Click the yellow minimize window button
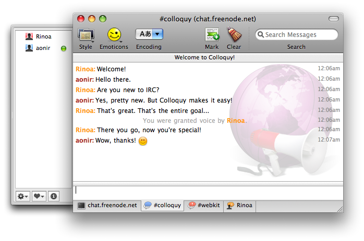The width and height of the screenshot is (364, 241). [92, 19]
